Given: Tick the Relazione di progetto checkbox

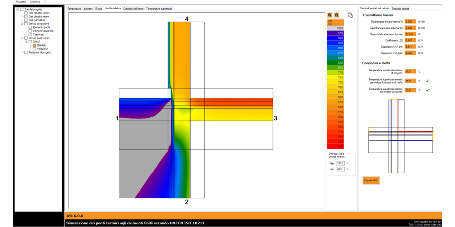Looking at the screenshot, I should pyautogui.click(x=26, y=52).
